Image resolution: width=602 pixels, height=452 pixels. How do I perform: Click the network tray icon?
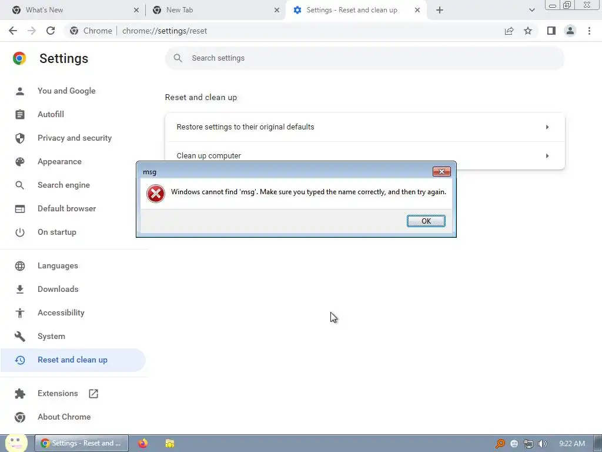tap(529, 444)
